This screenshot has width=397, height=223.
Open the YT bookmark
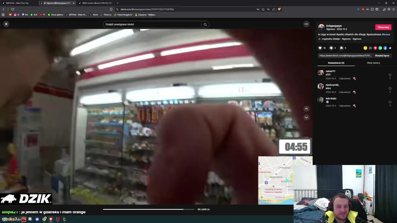click(42, 15)
